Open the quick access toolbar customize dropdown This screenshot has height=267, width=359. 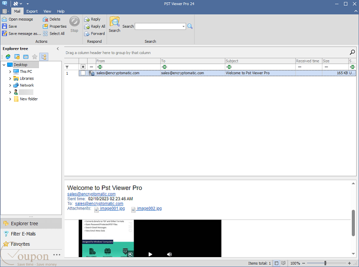point(28,4)
